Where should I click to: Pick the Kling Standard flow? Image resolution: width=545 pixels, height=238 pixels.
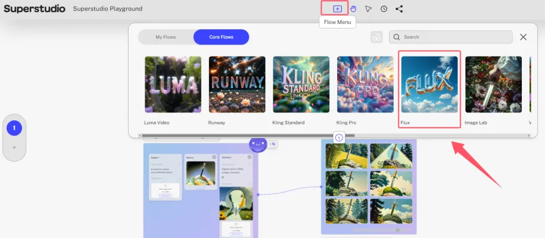(x=301, y=84)
